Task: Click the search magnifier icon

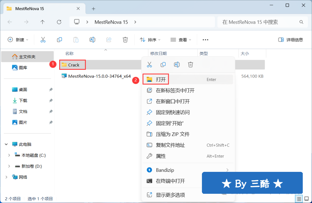Action: point(301,22)
